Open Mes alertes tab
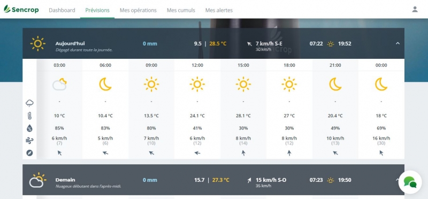This screenshot has height=199, width=428. (219, 10)
